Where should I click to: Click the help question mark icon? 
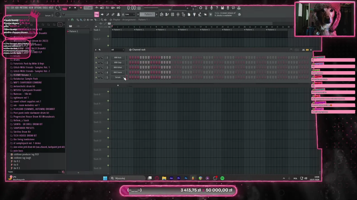tap(217, 8)
